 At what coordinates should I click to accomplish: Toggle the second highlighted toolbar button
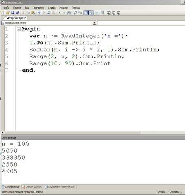coord(91,13)
